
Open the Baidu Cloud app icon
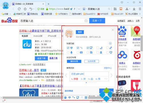pos(122,55)
